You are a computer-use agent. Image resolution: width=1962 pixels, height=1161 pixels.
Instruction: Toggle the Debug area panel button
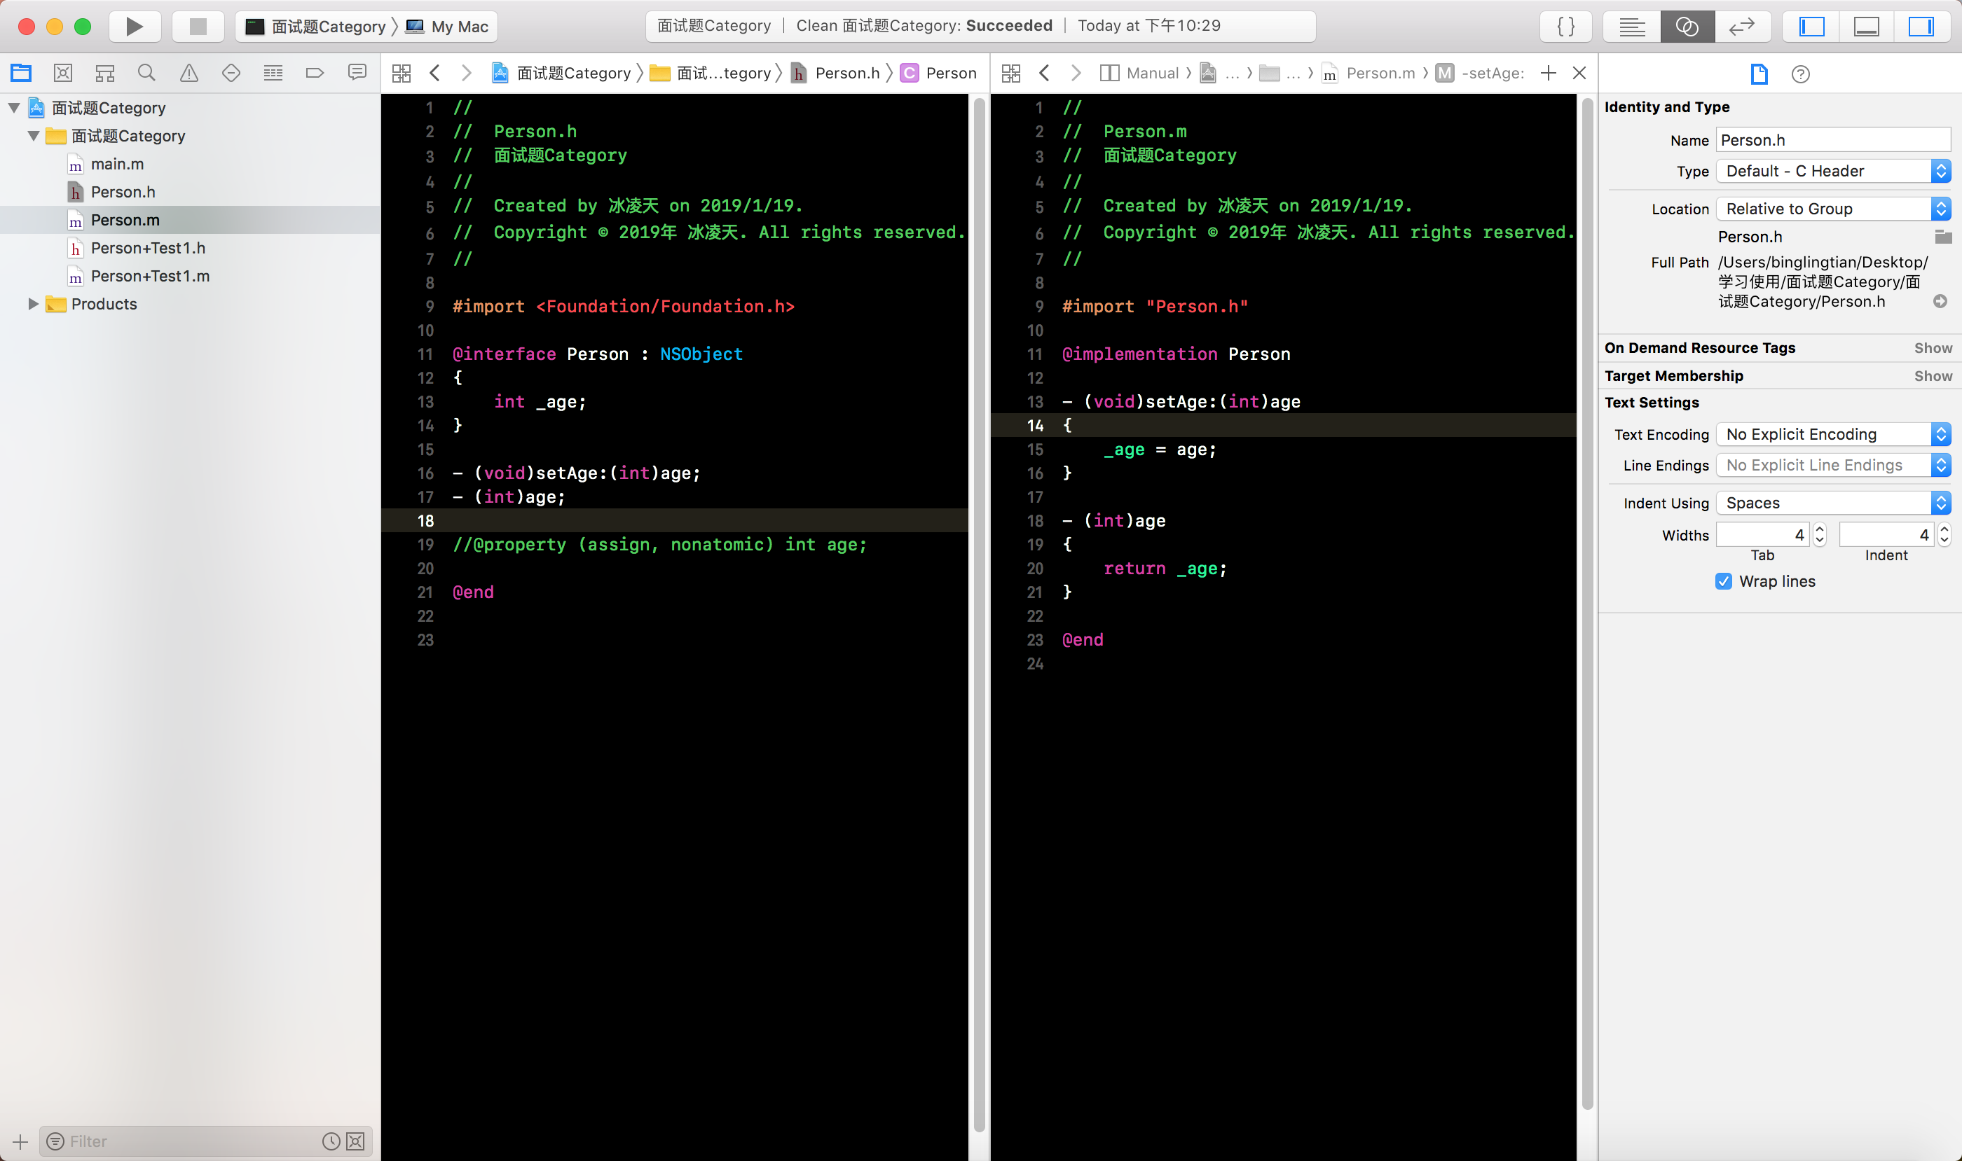(x=1867, y=27)
